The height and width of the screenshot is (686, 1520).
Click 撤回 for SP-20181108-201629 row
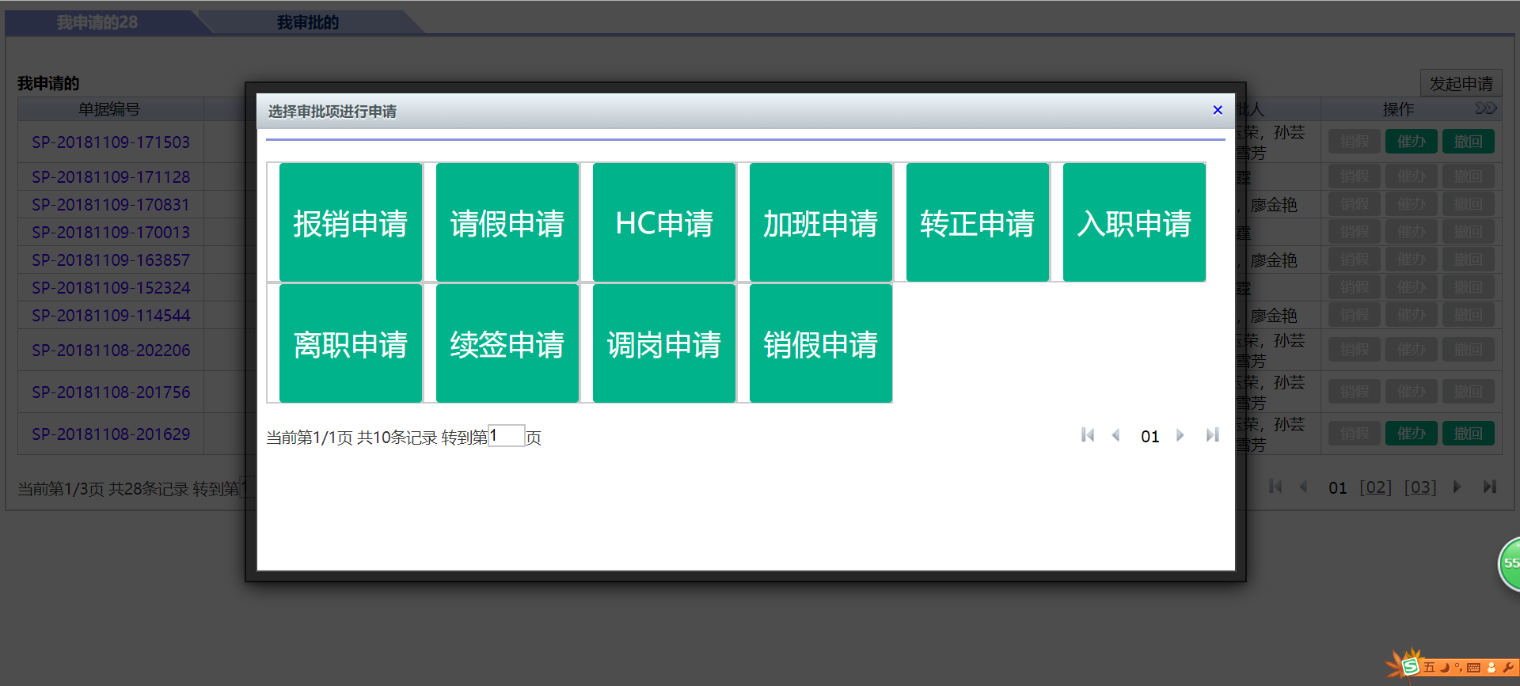pos(1468,434)
